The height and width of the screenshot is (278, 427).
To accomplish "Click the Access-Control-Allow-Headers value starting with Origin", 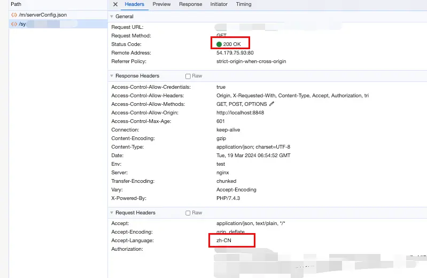I will [x=292, y=95].
